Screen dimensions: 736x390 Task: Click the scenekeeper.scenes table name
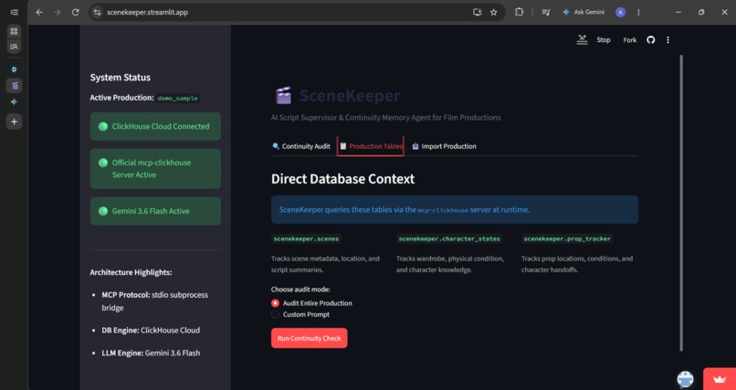point(307,239)
